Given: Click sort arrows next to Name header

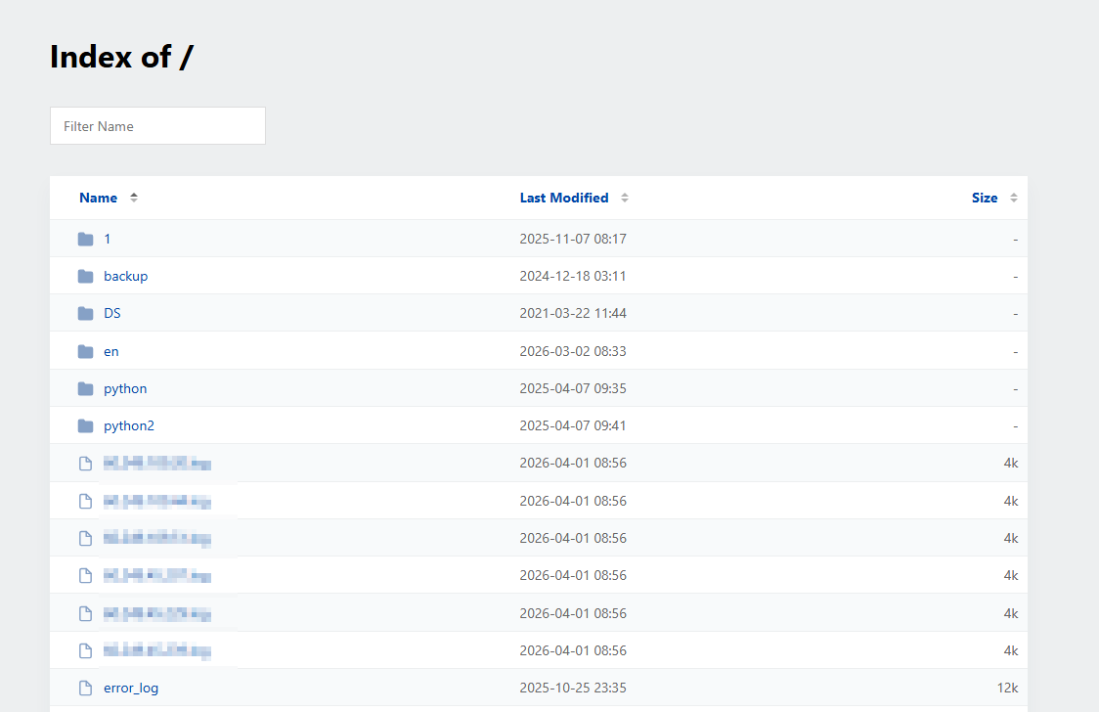Looking at the screenshot, I should tap(134, 198).
